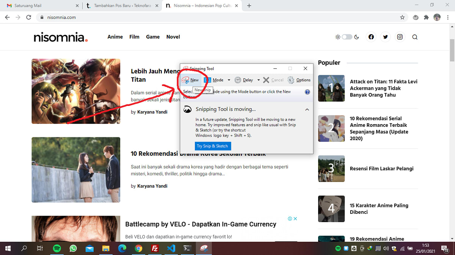This screenshot has height=255, width=455.
Task: Open the Windows Start menu
Action: (x=8, y=249)
